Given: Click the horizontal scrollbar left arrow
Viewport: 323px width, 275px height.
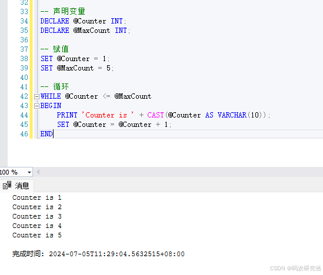Looking at the screenshot, I should point(38,172).
